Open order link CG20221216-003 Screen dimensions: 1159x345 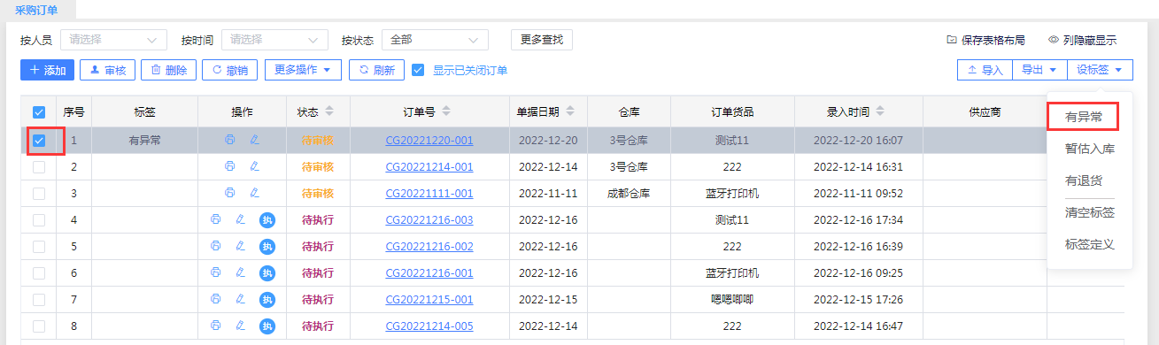click(429, 220)
